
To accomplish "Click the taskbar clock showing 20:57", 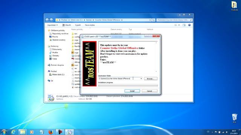I will pyautogui.click(x=234, y=132).
